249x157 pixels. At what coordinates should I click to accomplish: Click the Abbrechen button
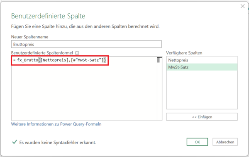(x=225, y=142)
